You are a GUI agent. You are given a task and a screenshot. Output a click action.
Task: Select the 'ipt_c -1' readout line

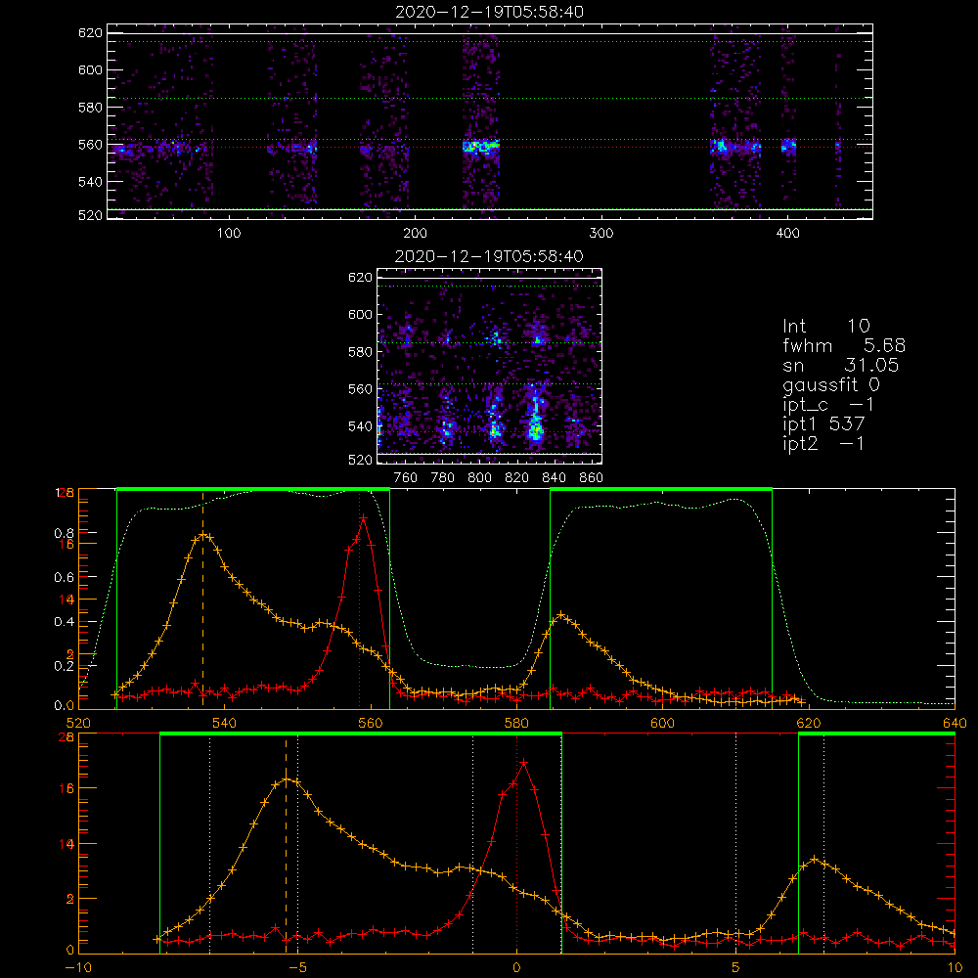829,404
